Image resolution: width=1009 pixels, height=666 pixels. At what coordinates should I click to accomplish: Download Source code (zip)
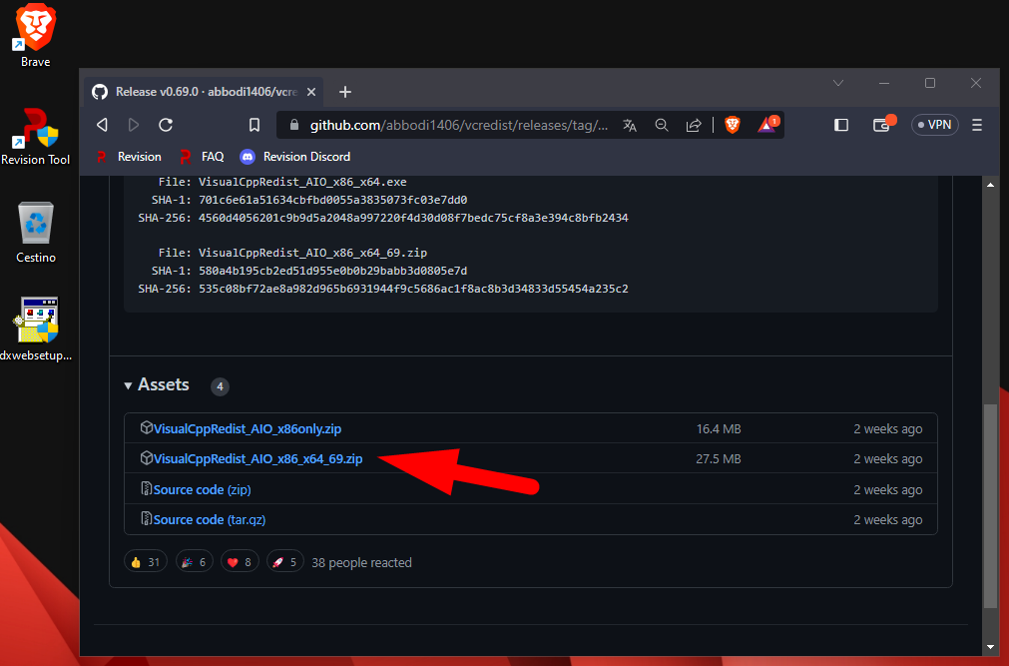tap(202, 490)
